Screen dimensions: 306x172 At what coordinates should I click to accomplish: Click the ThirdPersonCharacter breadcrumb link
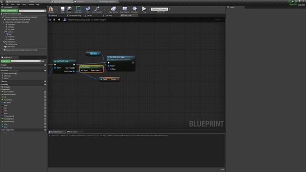79,20
